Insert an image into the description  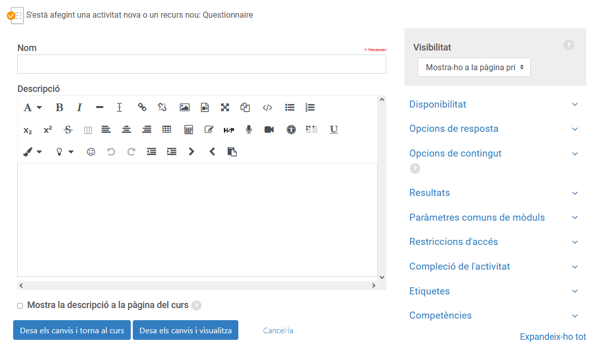click(184, 108)
